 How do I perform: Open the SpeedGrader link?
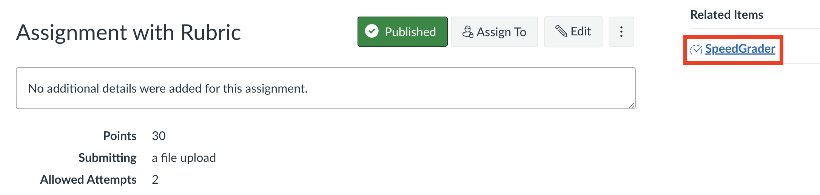740,49
